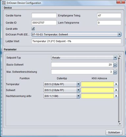
Task: Open the Setpoint-Typ Relativ dropdown
Action: tap(84, 58)
